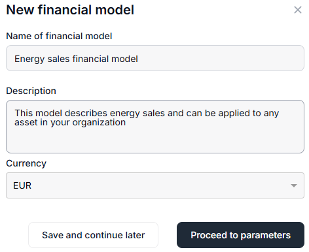
Task: Select the EUR value in Currency
Action: (22, 185)
